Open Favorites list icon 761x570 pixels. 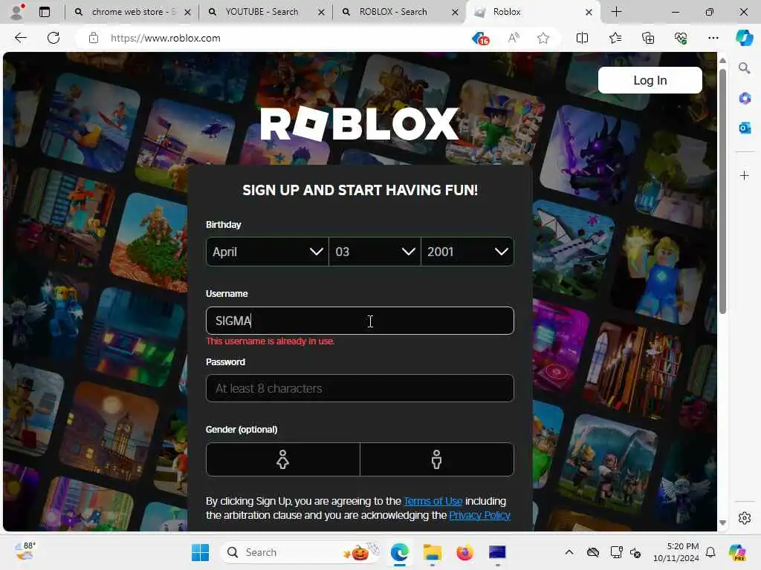(615, 38)
